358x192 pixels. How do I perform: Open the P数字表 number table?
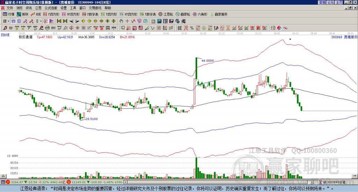coord(90,14)
